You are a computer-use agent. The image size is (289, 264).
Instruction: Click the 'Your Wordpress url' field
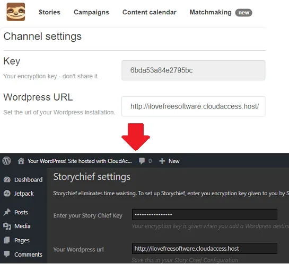[205, 249]
